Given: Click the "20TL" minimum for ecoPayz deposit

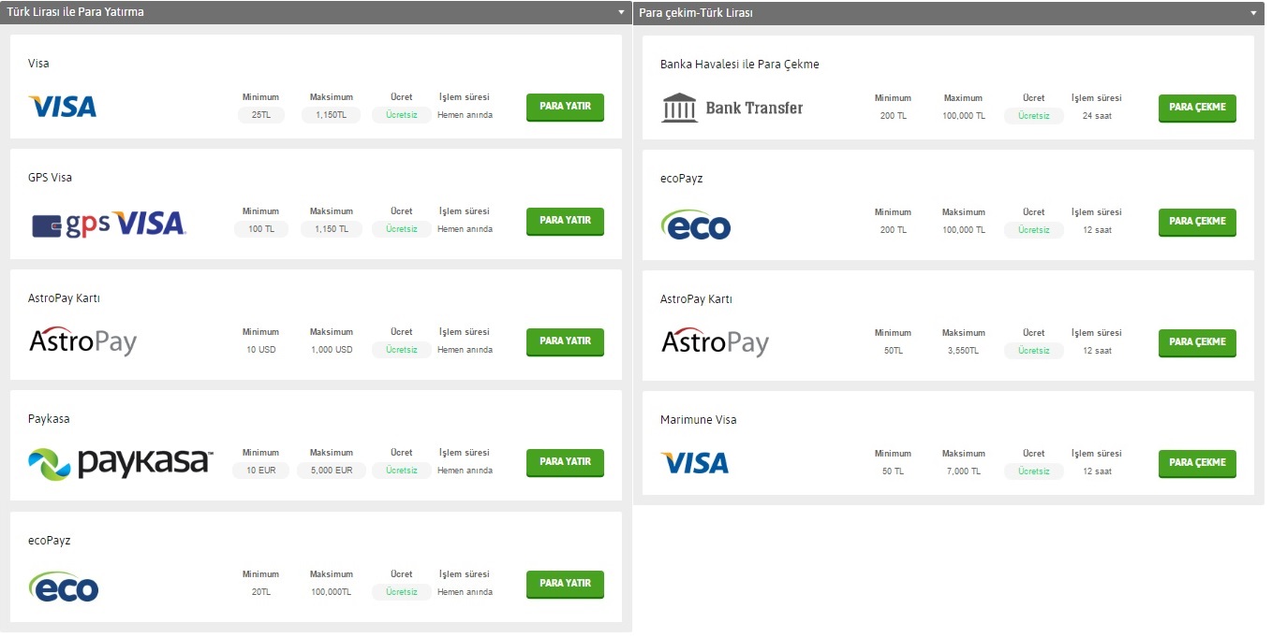Looking at the screenshot, I should (261, 592).
